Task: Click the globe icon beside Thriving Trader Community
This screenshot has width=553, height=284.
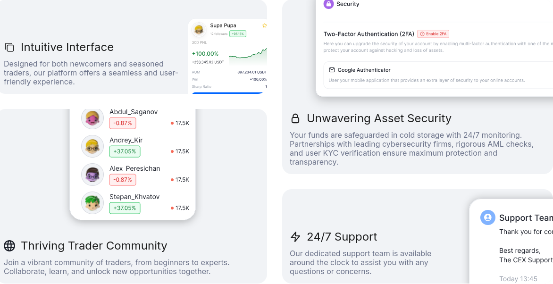Action: (x=9, y=246)
